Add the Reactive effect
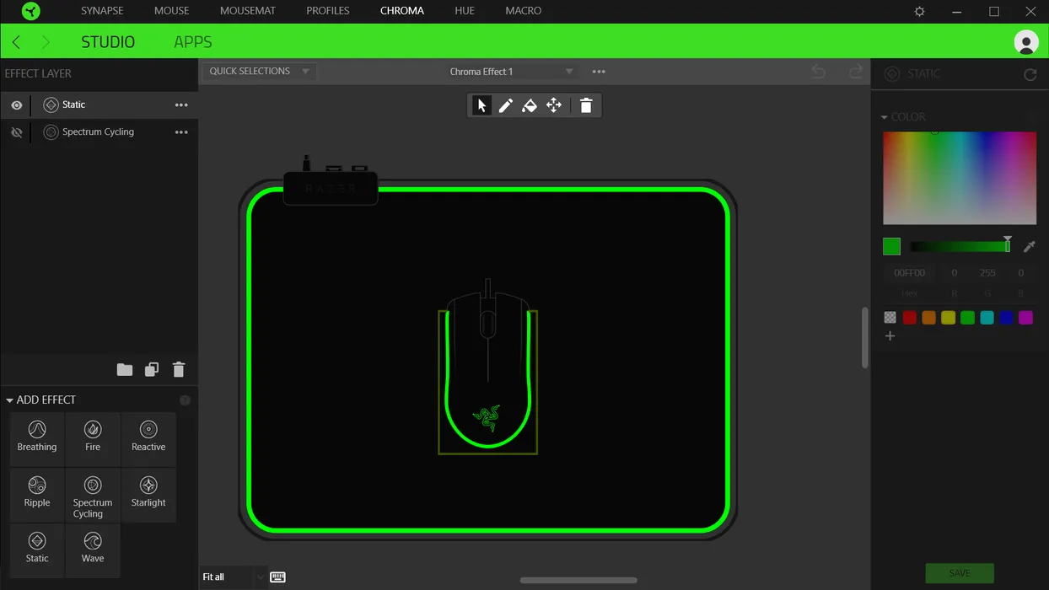This screenshot has height=590, width=1049. click(148, 439)
